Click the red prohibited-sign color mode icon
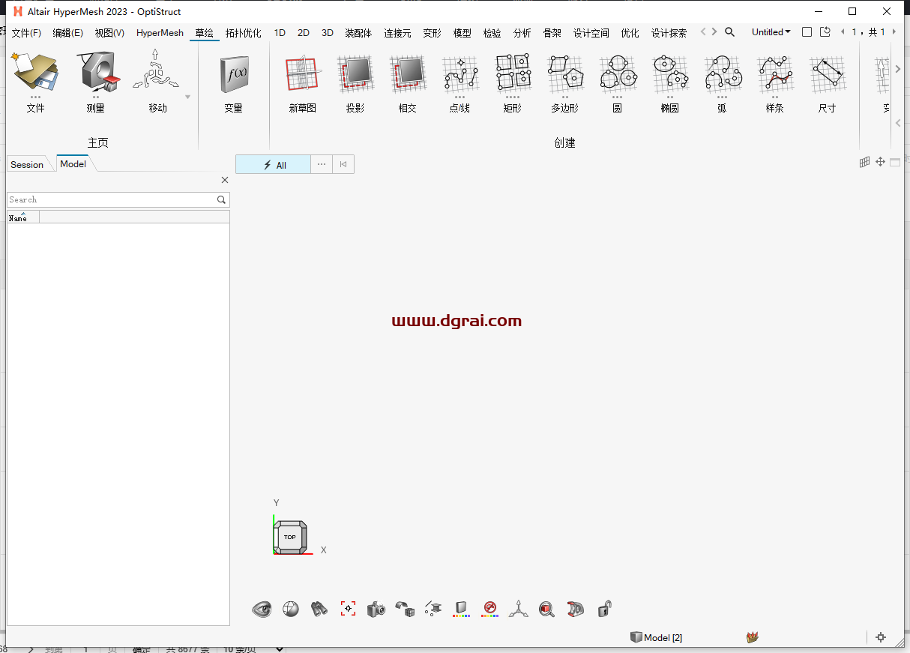The width and height of the screenshot is (910, 653). click(x=490, y=609)
